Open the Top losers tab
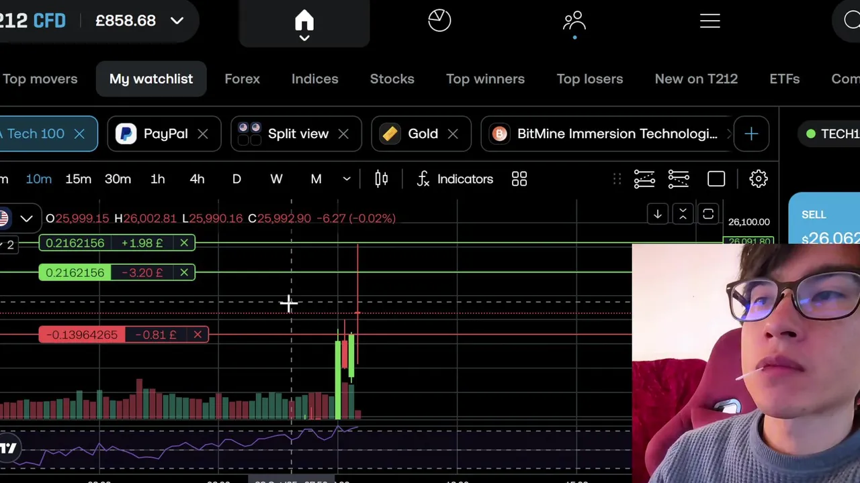The width and height of the screenshot is (860, 483). pos(589,79)
